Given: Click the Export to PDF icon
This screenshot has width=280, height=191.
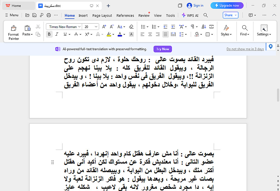Looking at the screenshot, I should pyautogui.click(x=41, y=15).
